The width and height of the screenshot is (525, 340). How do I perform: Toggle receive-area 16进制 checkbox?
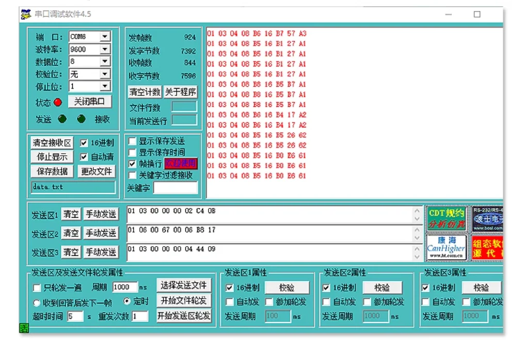pyautogui.click(x=84, y=143)
